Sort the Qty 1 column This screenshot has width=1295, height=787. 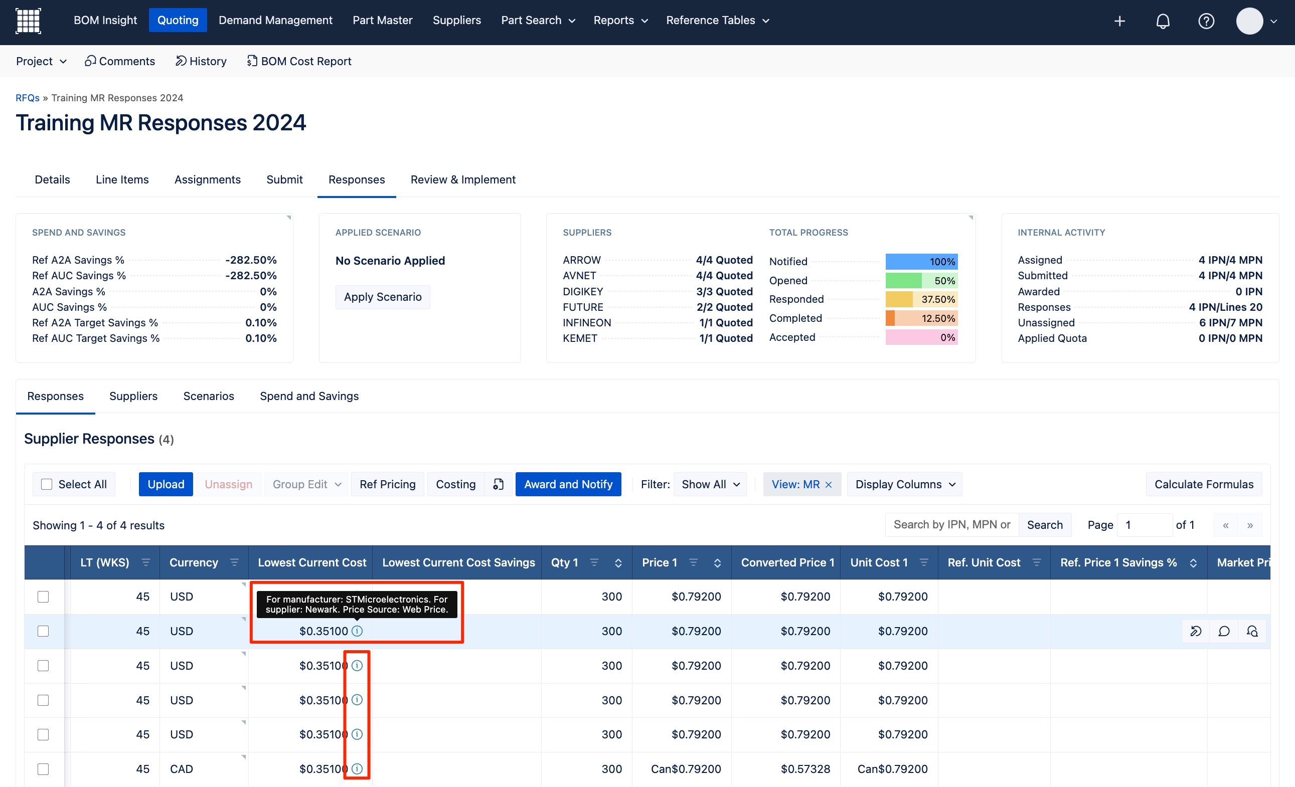pyautogui.click(x=618, y=562)
